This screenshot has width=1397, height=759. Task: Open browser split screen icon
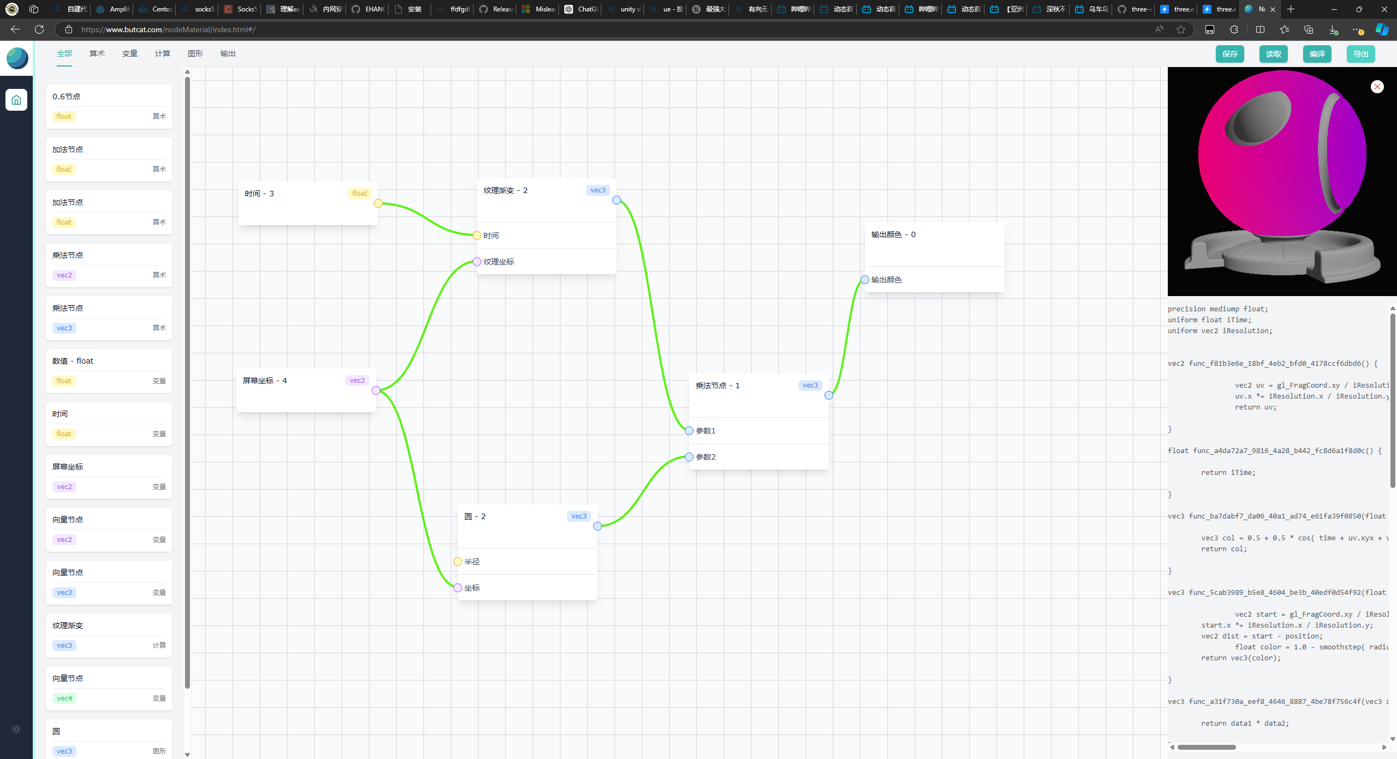coord(1260,29)
